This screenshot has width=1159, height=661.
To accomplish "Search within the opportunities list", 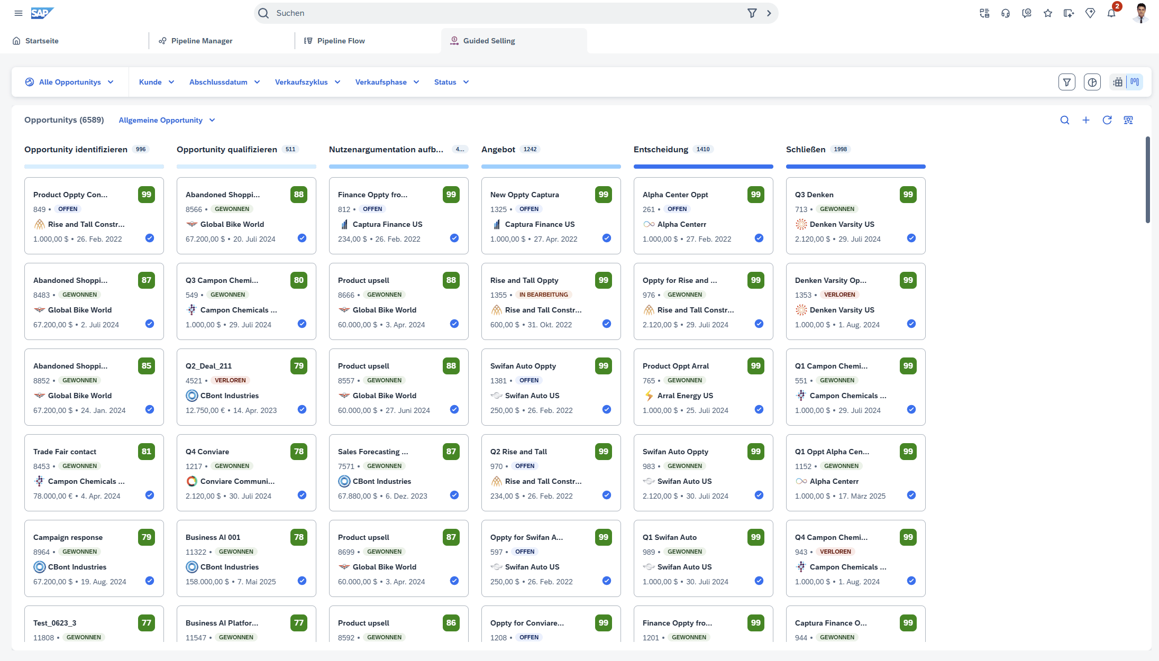I will tap(1065, 120).
